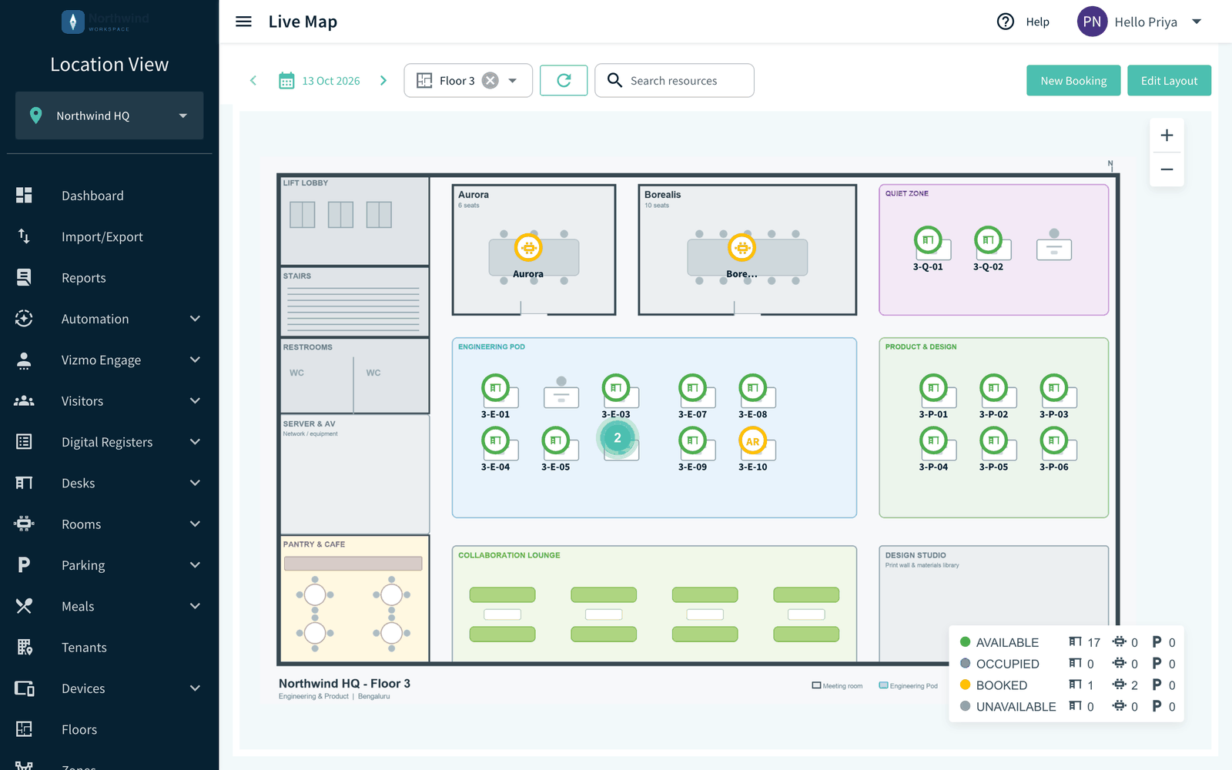Expand the Vizmo Engage menu
The width and height of the screenshot is (1232, 770).
tap(195, 360)
